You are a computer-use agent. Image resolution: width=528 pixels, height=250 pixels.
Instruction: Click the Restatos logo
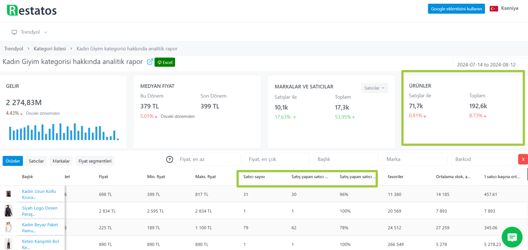click(x=32, y=10)
